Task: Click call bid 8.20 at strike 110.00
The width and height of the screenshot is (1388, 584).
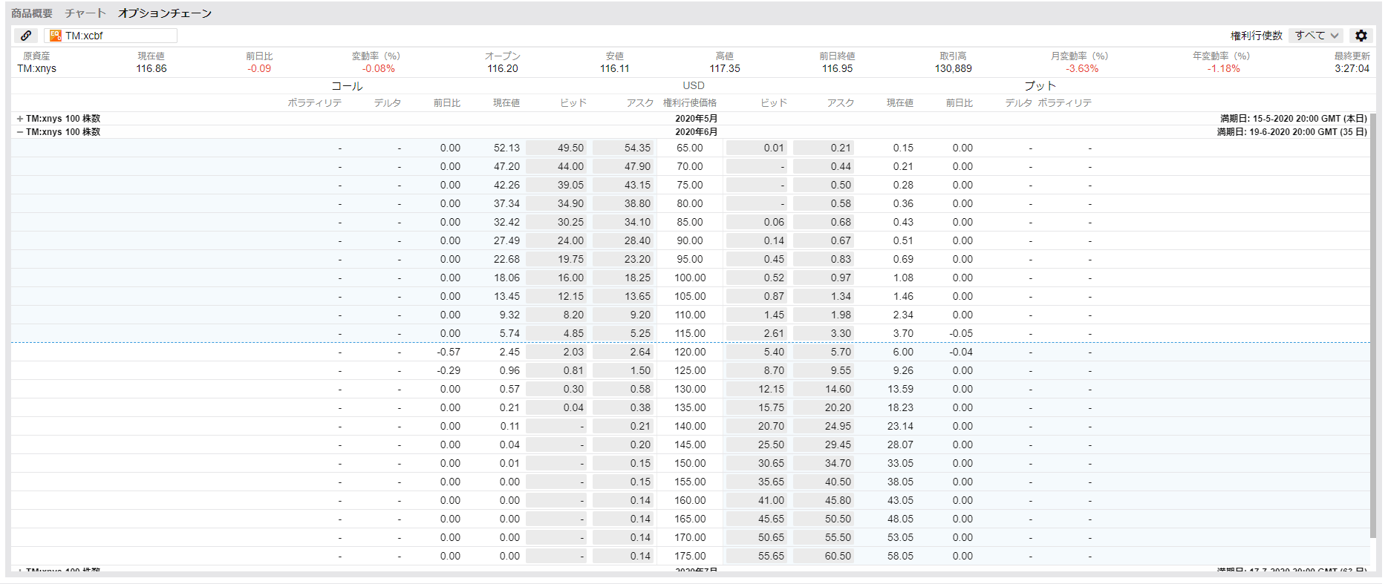Action: tap(556, 315)
